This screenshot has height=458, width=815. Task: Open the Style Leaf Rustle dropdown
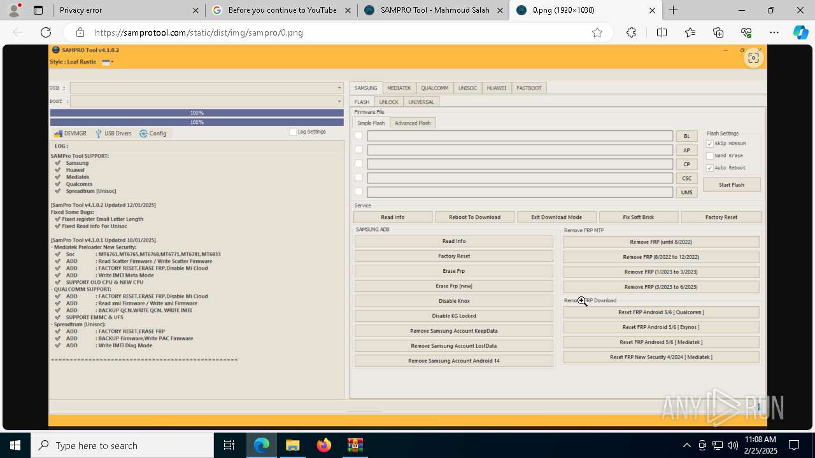coord(107,62)
